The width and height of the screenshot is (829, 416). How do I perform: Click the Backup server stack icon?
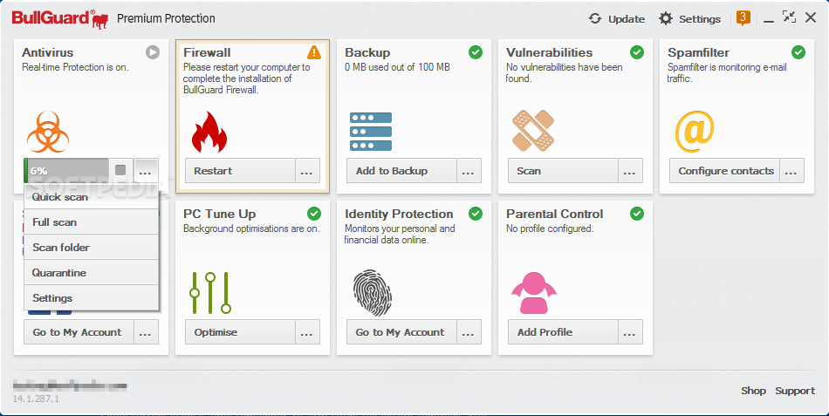371,132
